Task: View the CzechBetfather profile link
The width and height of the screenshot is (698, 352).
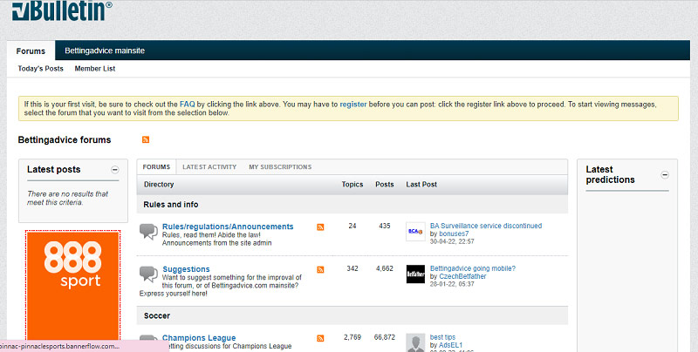Action: [x=462, y=276]
